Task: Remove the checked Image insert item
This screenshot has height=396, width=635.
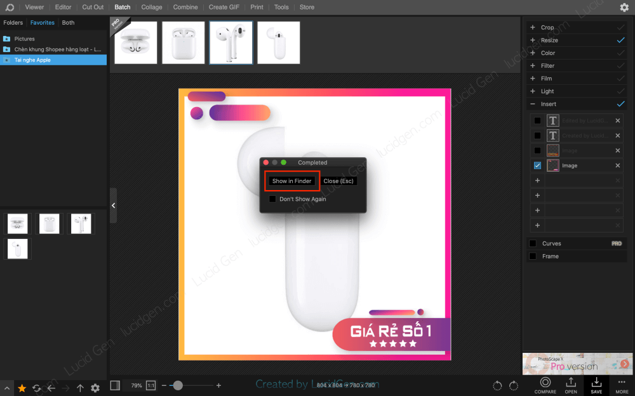Action: [618, 165]
